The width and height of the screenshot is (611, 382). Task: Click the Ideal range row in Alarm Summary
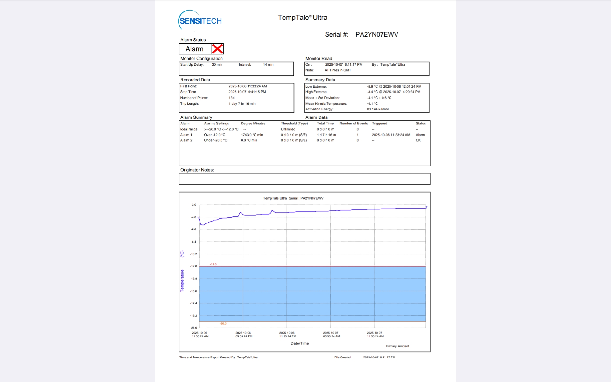click(189, 129)
